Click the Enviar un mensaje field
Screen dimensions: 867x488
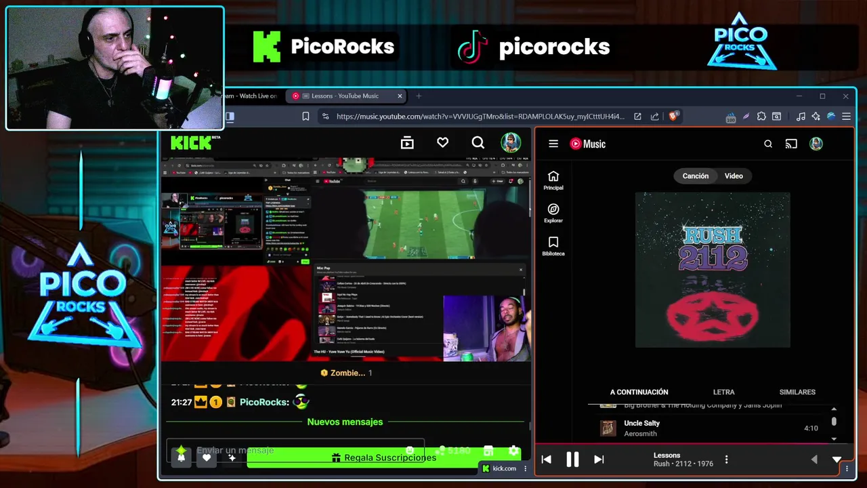point(295,450)
